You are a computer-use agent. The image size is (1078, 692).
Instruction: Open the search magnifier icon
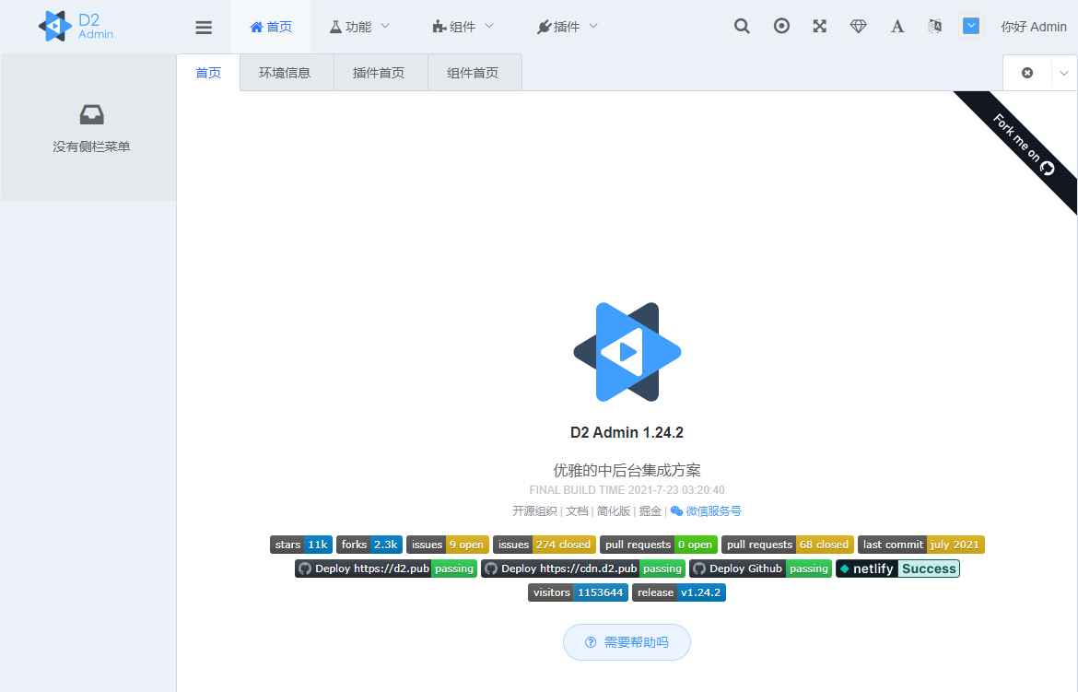point(742,26)
